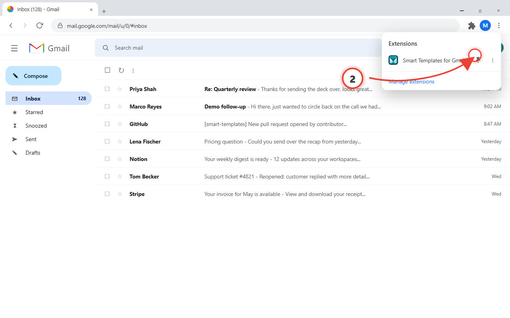Star the Tom Becker email
Screen dimensions: 510x318
[120, 176]
